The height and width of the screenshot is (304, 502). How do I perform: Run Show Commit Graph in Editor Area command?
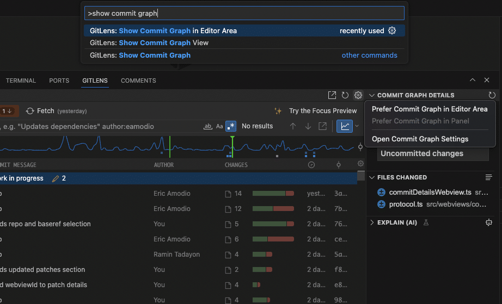click(x=244, y=30)
